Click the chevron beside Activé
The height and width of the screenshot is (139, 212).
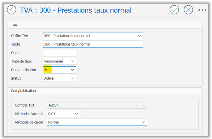tap(72, 78)
